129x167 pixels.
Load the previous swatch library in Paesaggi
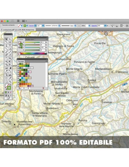(x=24, y=88)
